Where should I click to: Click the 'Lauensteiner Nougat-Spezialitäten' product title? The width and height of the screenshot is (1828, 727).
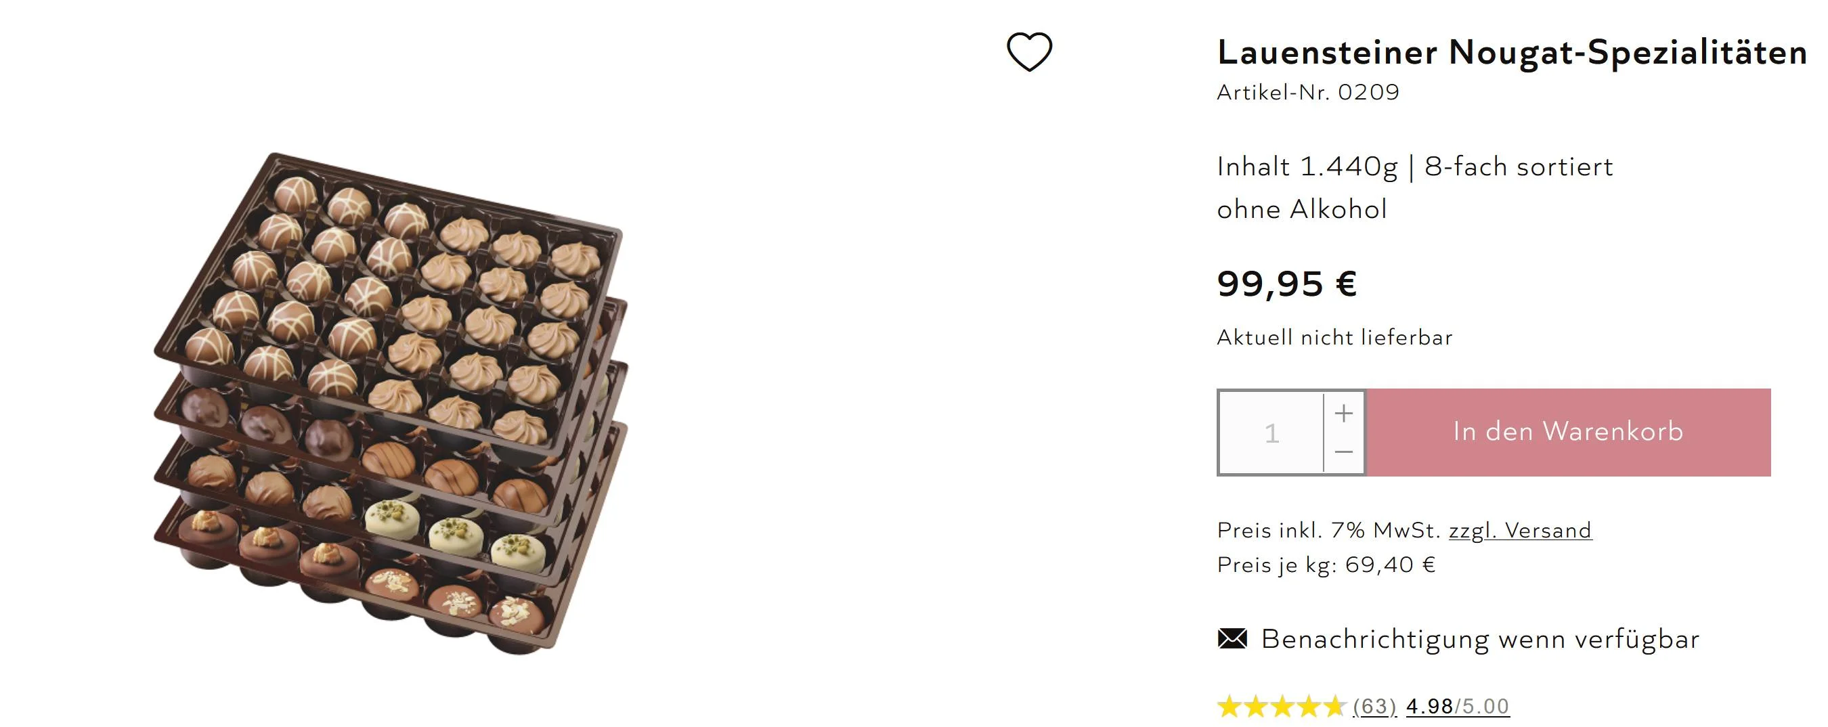(1512, 53)
